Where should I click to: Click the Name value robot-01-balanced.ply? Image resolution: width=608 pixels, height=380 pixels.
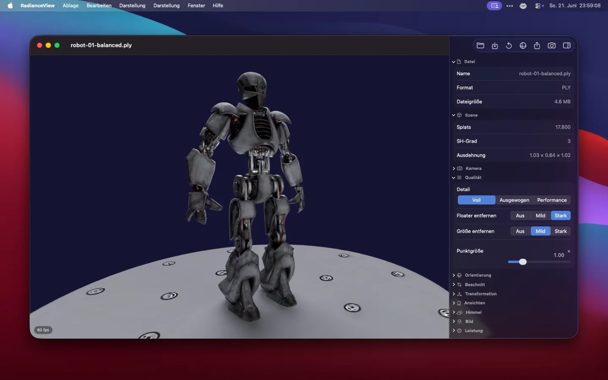pyautogui.click(x=545, y=74)
